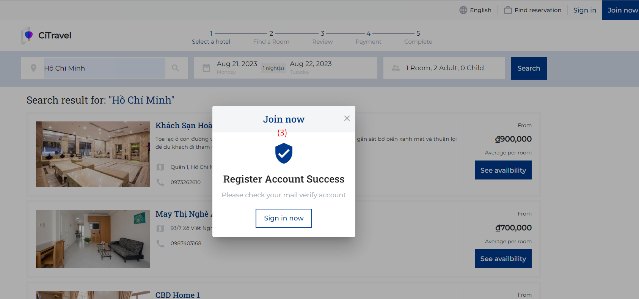
Task: Open check-out date Aug 22, 2023
Action: pos(311,67)
